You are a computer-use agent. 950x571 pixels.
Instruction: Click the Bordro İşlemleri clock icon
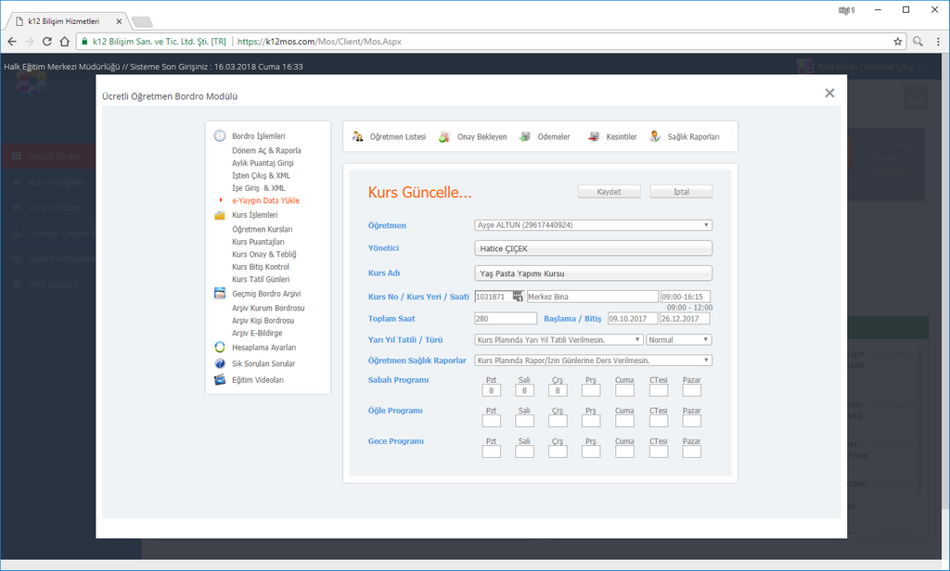pyautogui.click(x=219, y=135)
